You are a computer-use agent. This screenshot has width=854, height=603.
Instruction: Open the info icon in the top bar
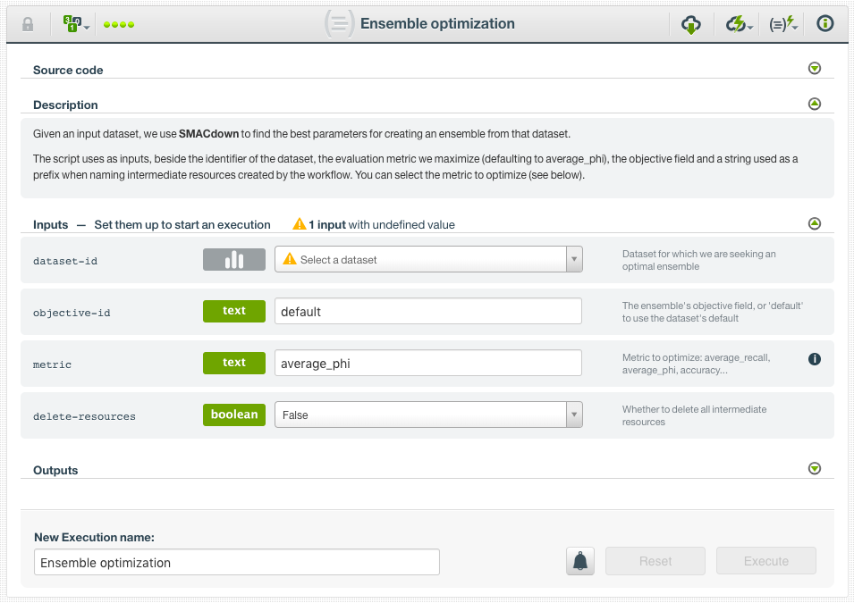(824, 24)
